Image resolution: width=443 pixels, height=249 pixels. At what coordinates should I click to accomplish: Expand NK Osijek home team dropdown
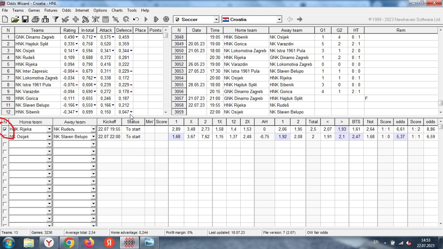point(49,137)
